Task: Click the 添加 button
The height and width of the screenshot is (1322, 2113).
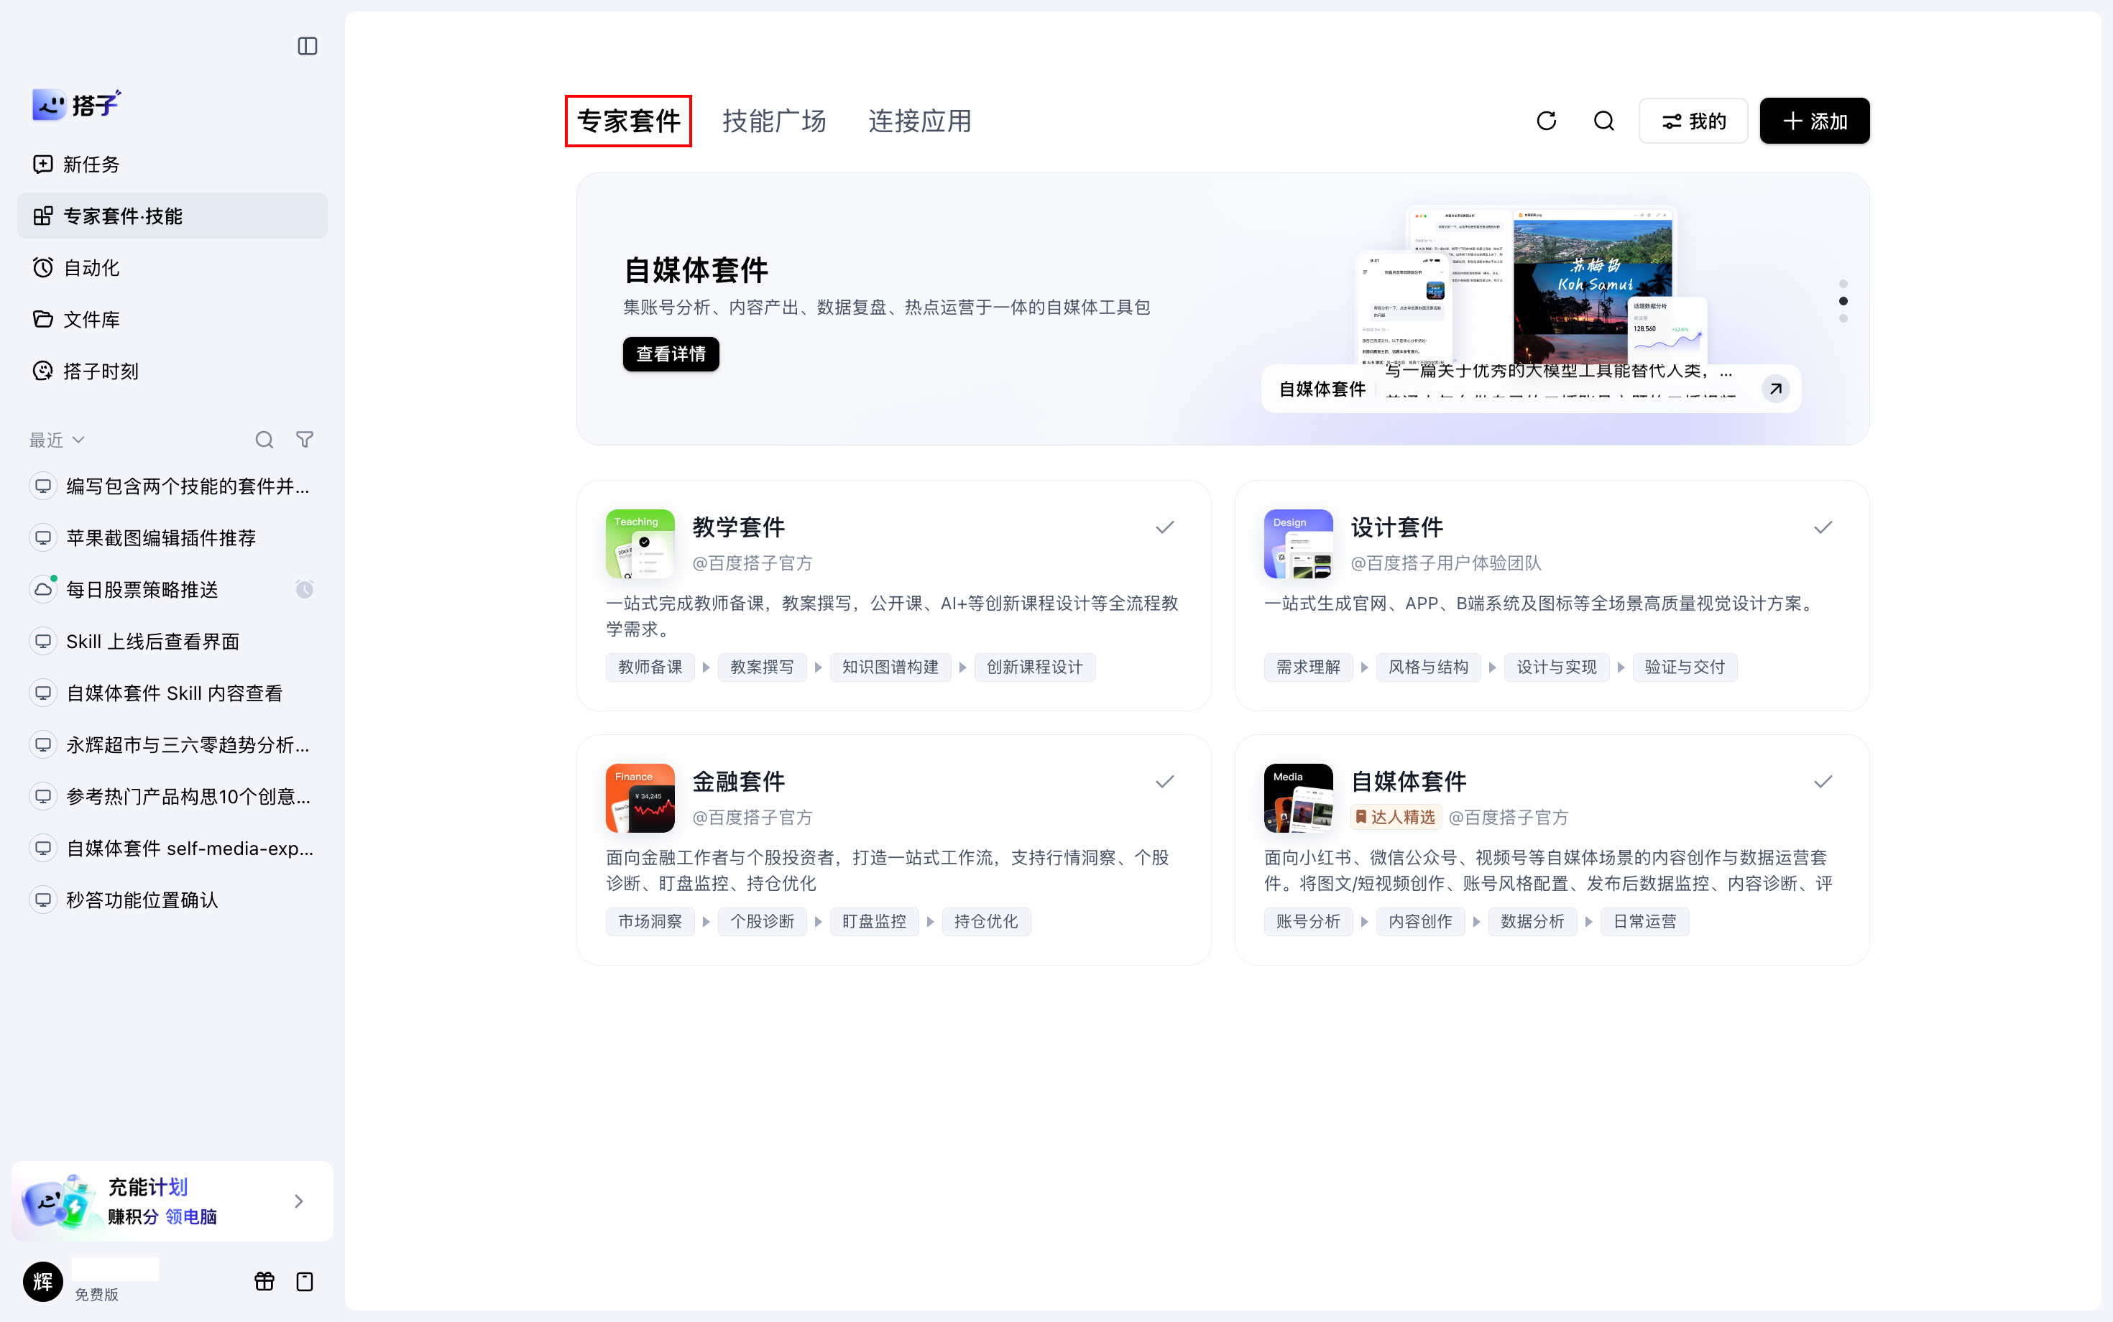Action: point(1815,121)
